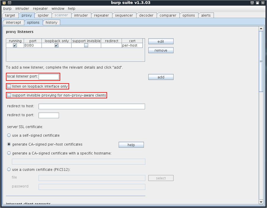Click the local listener port field
Image resolution: width=267 pixels, height=208 pixels.
tap(49, 77)
